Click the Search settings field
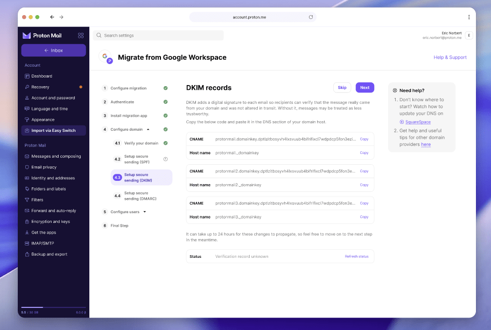The image size is (491, 330). click(158, 36)
